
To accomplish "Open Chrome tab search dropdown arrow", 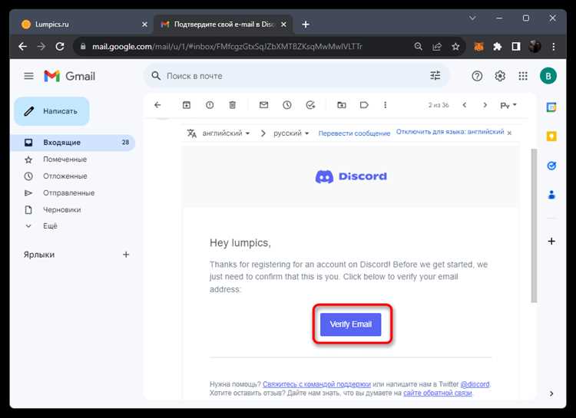I will (473, 18).
